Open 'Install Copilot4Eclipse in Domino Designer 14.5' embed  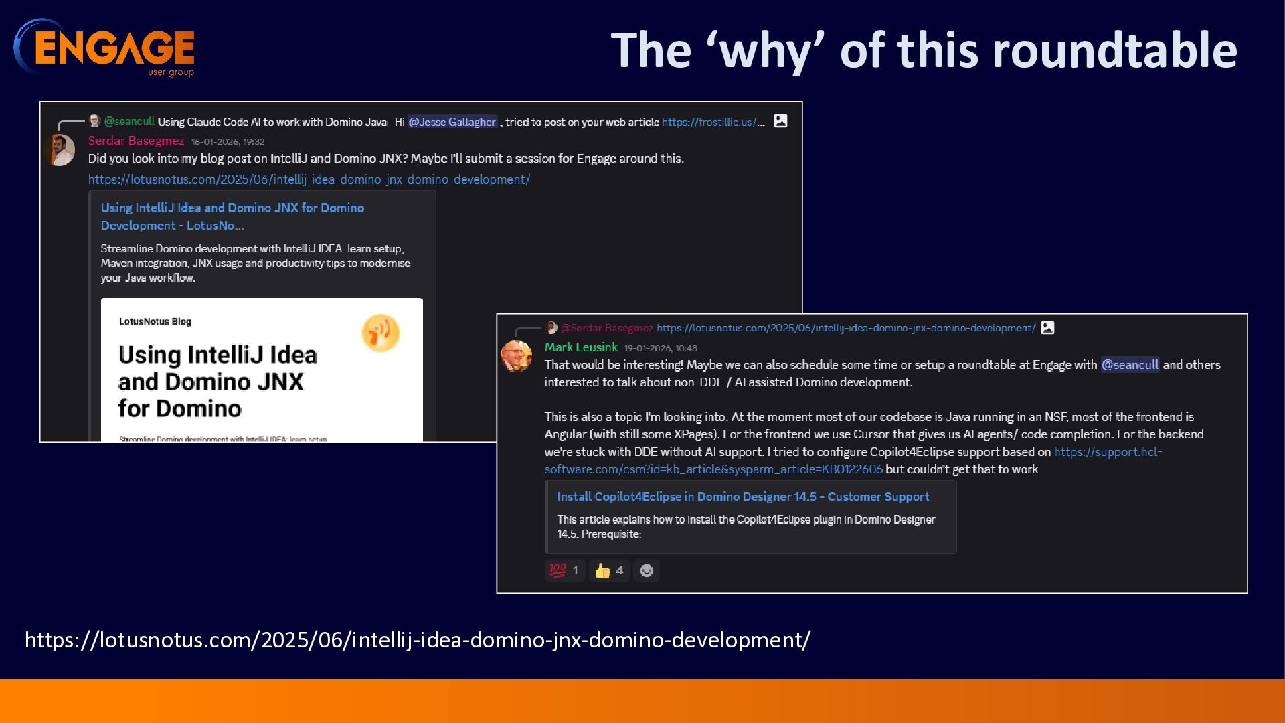[743, 497]
